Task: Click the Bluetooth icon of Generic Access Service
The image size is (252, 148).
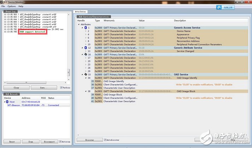Action: 85,28
